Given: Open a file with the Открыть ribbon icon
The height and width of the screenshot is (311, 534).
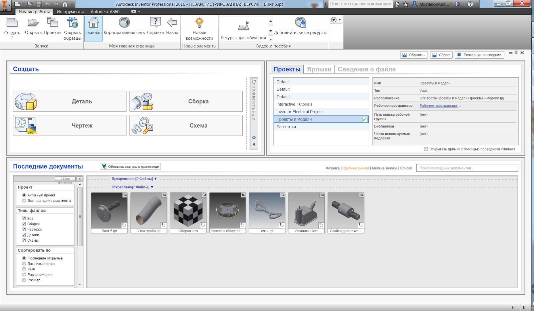Looking at the screenshot, I should pyautogui.click(x=33, y=23).
